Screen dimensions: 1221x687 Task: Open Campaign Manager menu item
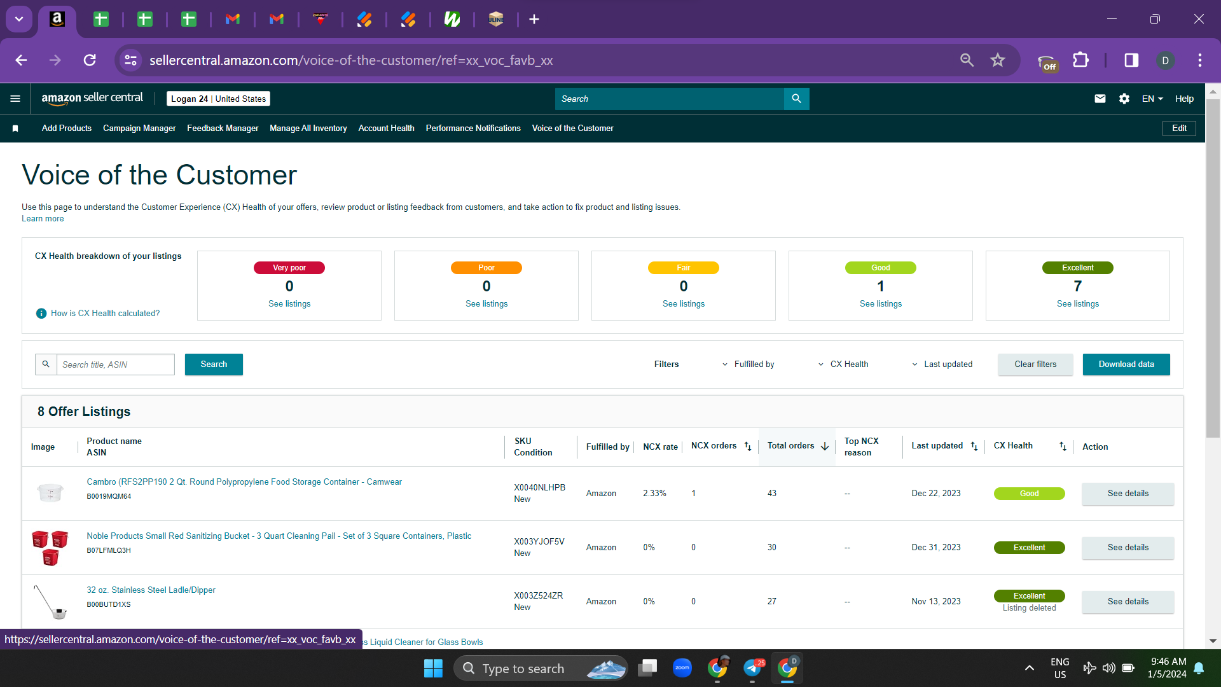pyautogui.click(x=139, y=128)
